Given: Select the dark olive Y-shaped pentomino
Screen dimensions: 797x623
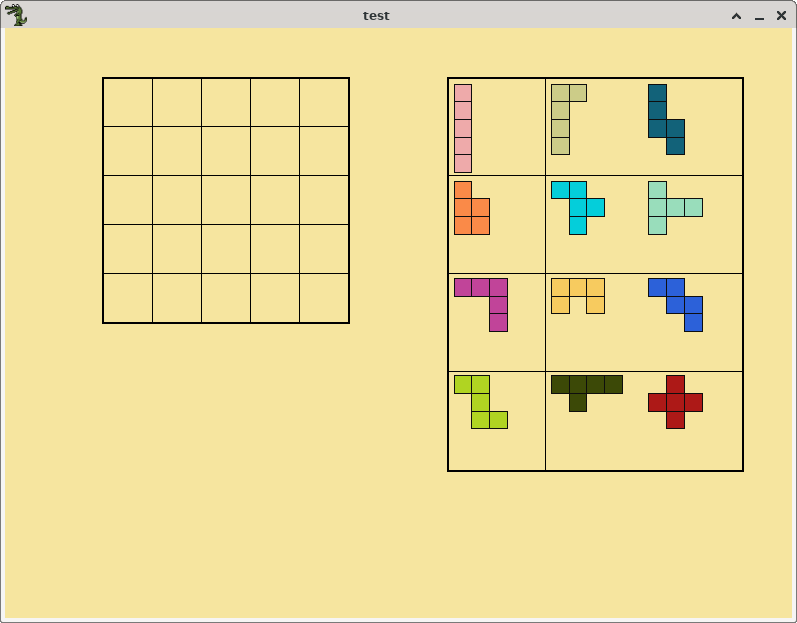Looking at the screenshot, I should [578, 384].
